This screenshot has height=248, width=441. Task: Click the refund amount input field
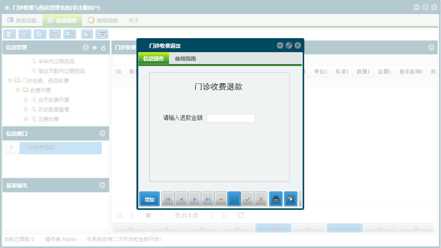point(231,118)
